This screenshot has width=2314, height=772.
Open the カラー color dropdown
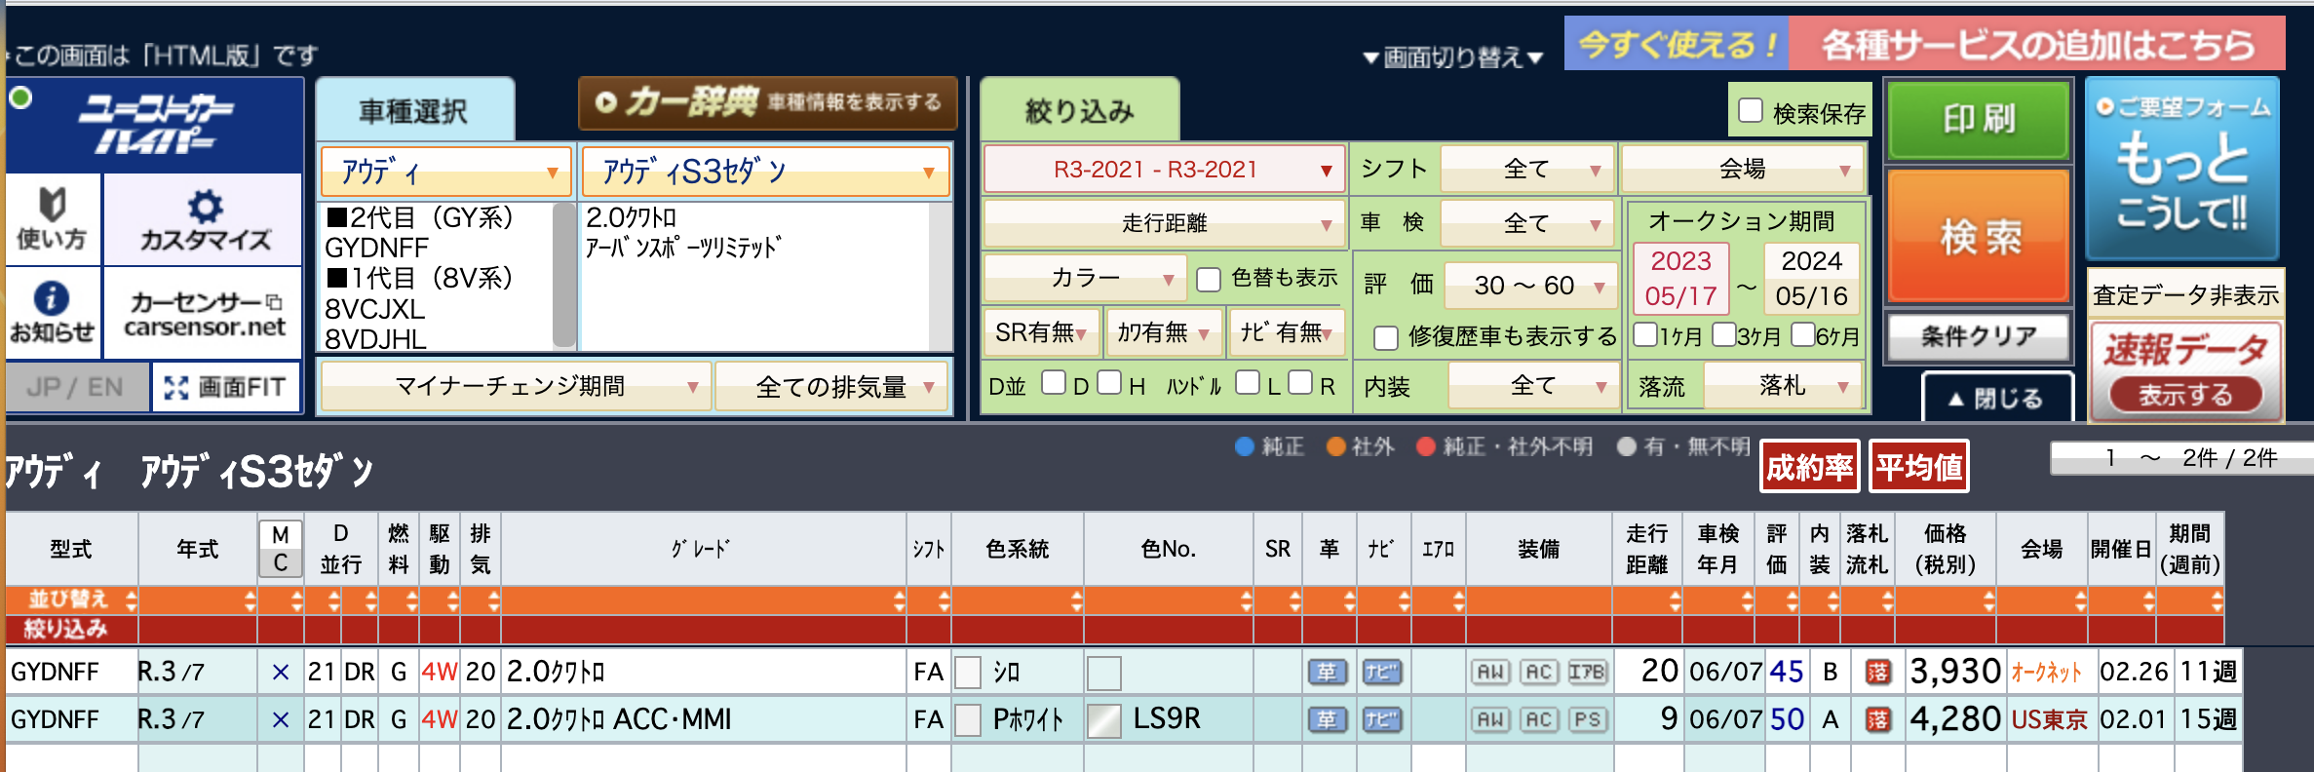click(1085, 279)
